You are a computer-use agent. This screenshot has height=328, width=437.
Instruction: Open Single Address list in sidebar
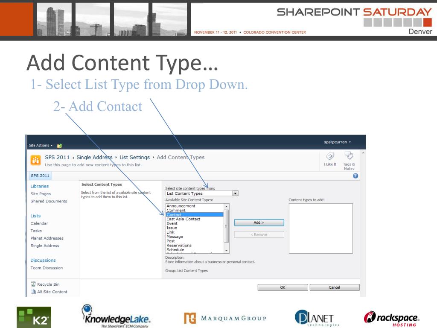[x=45, y=246]
